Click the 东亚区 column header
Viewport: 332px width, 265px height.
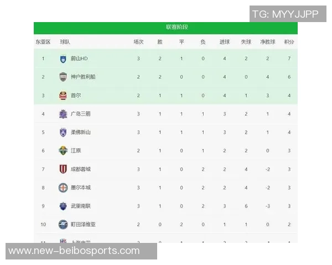43,41
